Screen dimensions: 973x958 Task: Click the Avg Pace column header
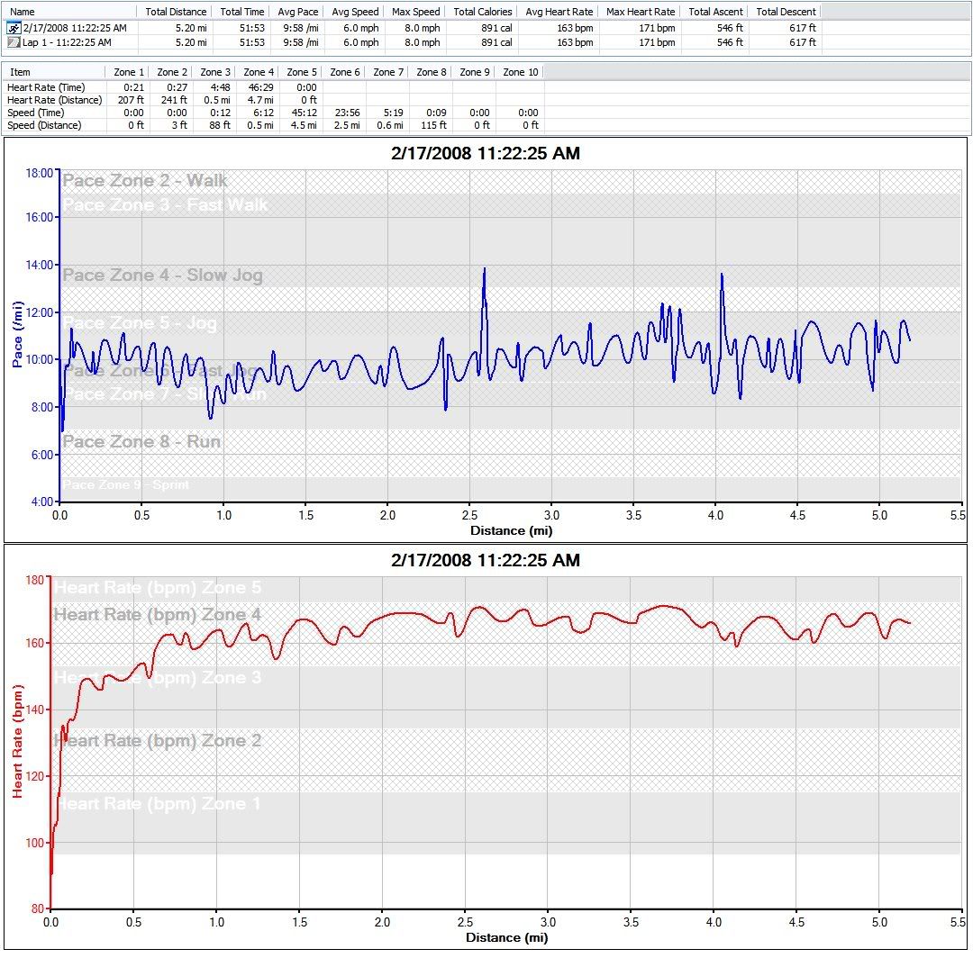click(x=296, y=12)
